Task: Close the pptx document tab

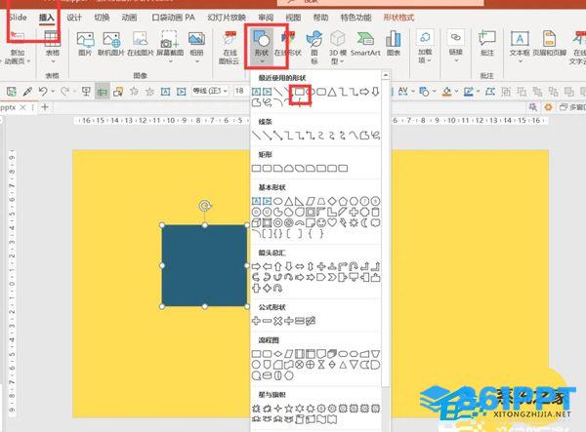Action: coord(22,107)
